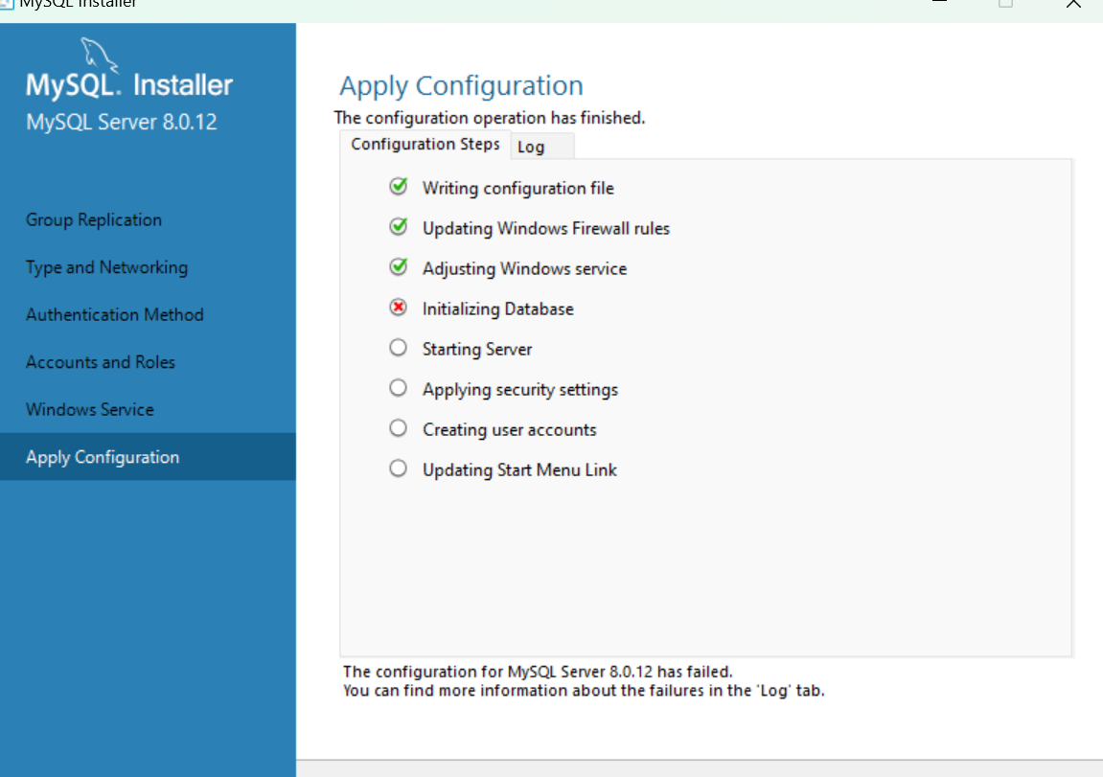1103x777 pixels.
Task: Click the empty circle beside Creating user accounts
Action: point(398,427)
